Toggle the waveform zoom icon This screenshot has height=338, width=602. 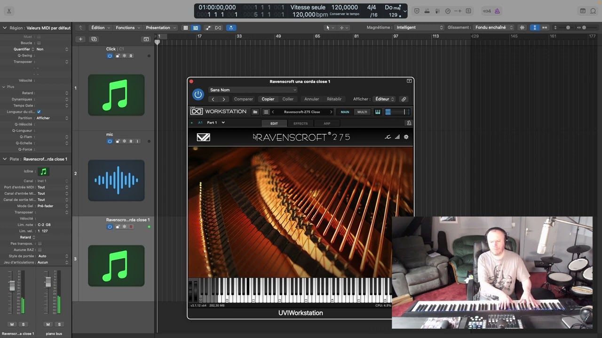(522, 27)
